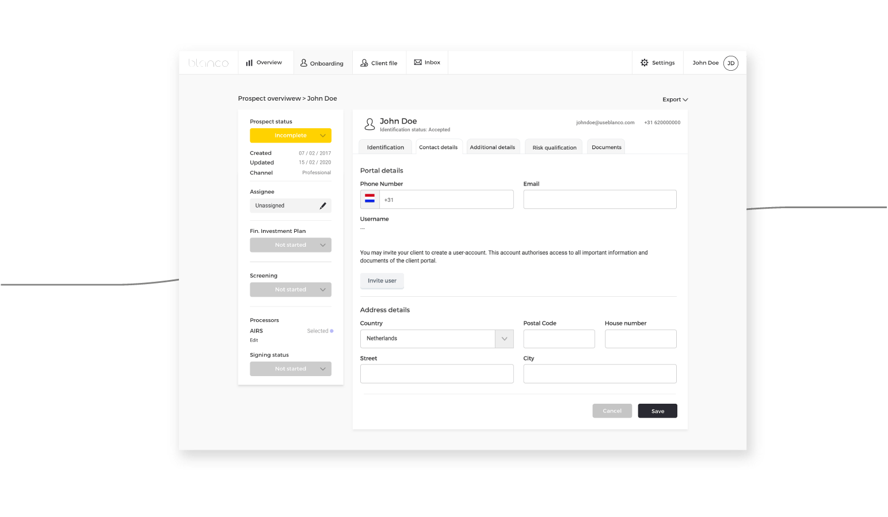Open the Inbox envelope icon
The height and width of the screenshot is (517, 888).
tap(418, 62)
